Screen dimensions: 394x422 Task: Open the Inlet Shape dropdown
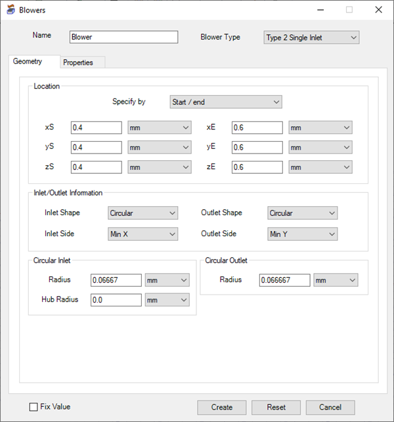pos(142,213)
